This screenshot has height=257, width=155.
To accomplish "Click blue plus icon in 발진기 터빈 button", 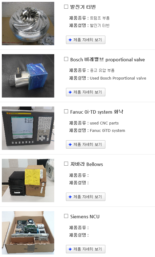I will (x=70, y=40).
